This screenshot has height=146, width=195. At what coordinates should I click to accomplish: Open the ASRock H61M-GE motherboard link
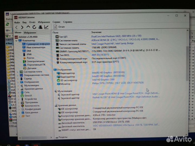[125, 40]
